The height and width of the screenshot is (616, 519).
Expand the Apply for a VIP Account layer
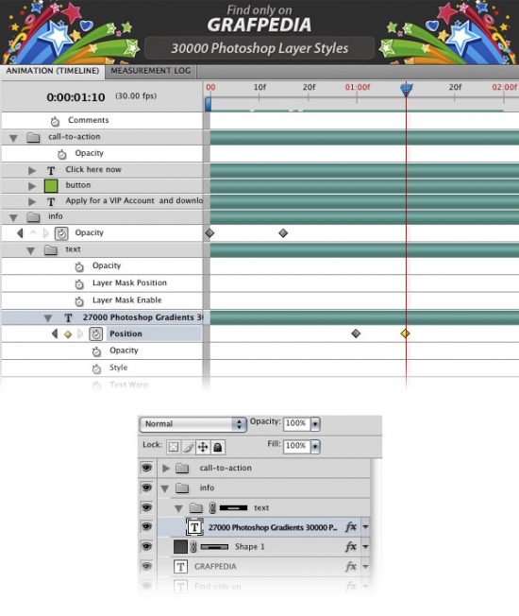pos(32,201)
